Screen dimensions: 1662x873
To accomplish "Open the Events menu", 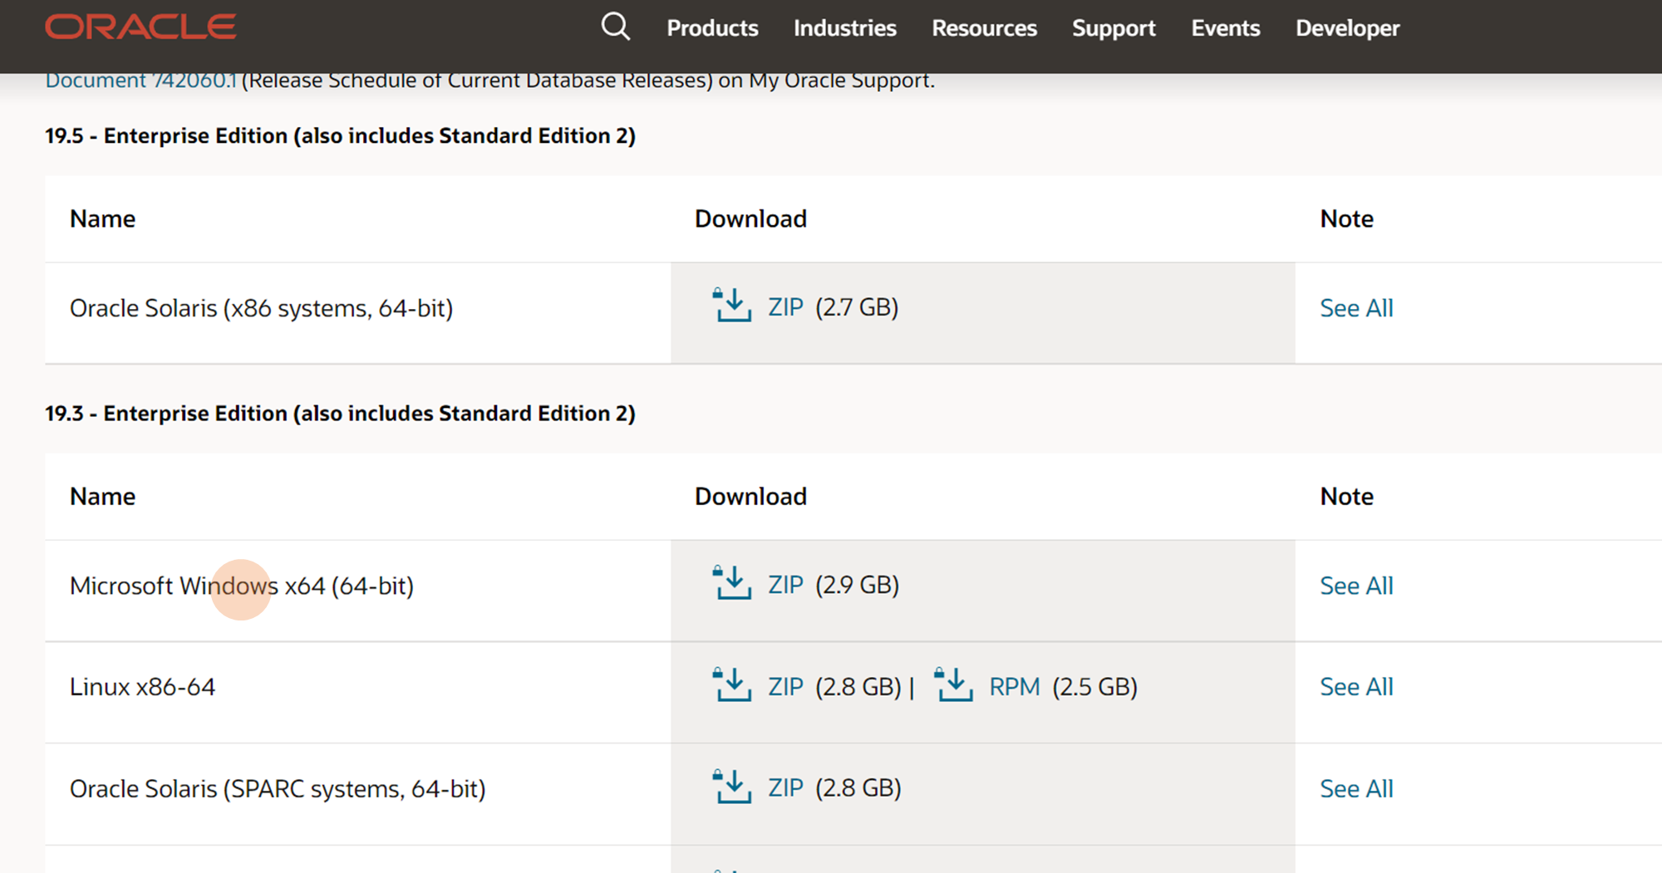I will (x=1226, y=28).
